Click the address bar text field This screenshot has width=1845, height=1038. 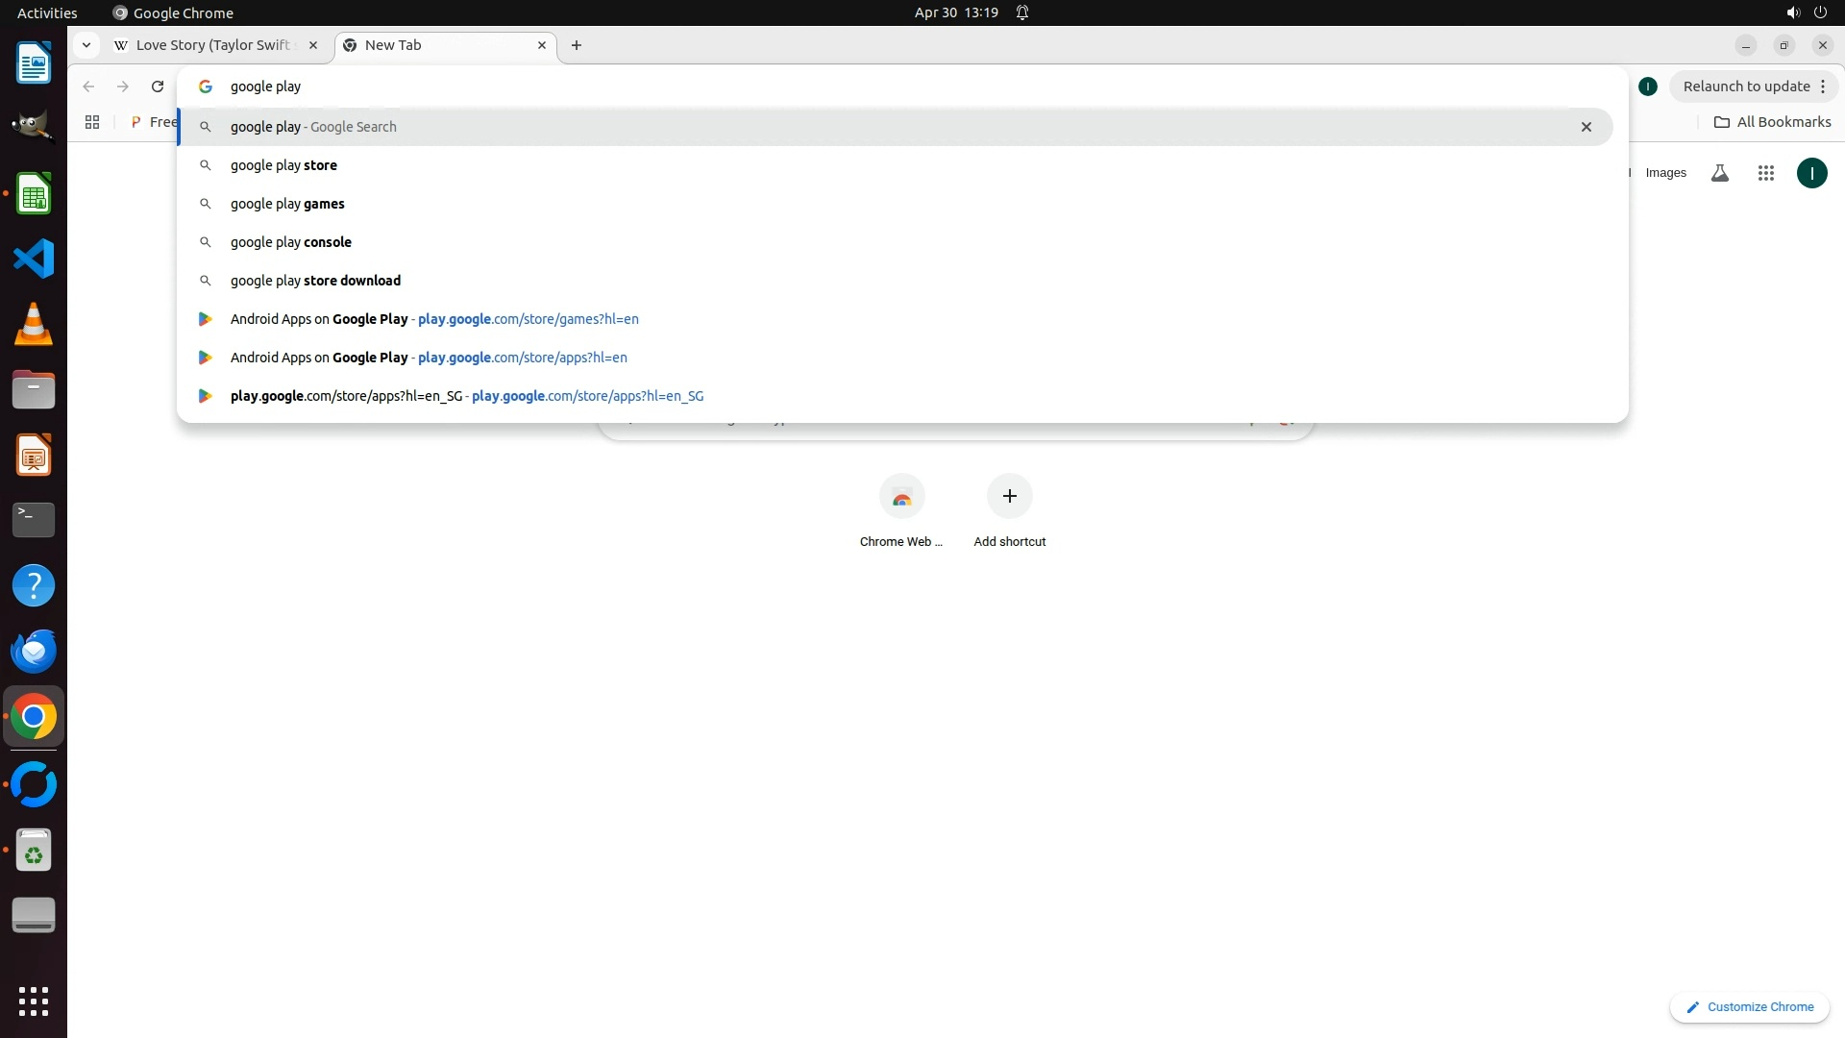coord(673,86)
